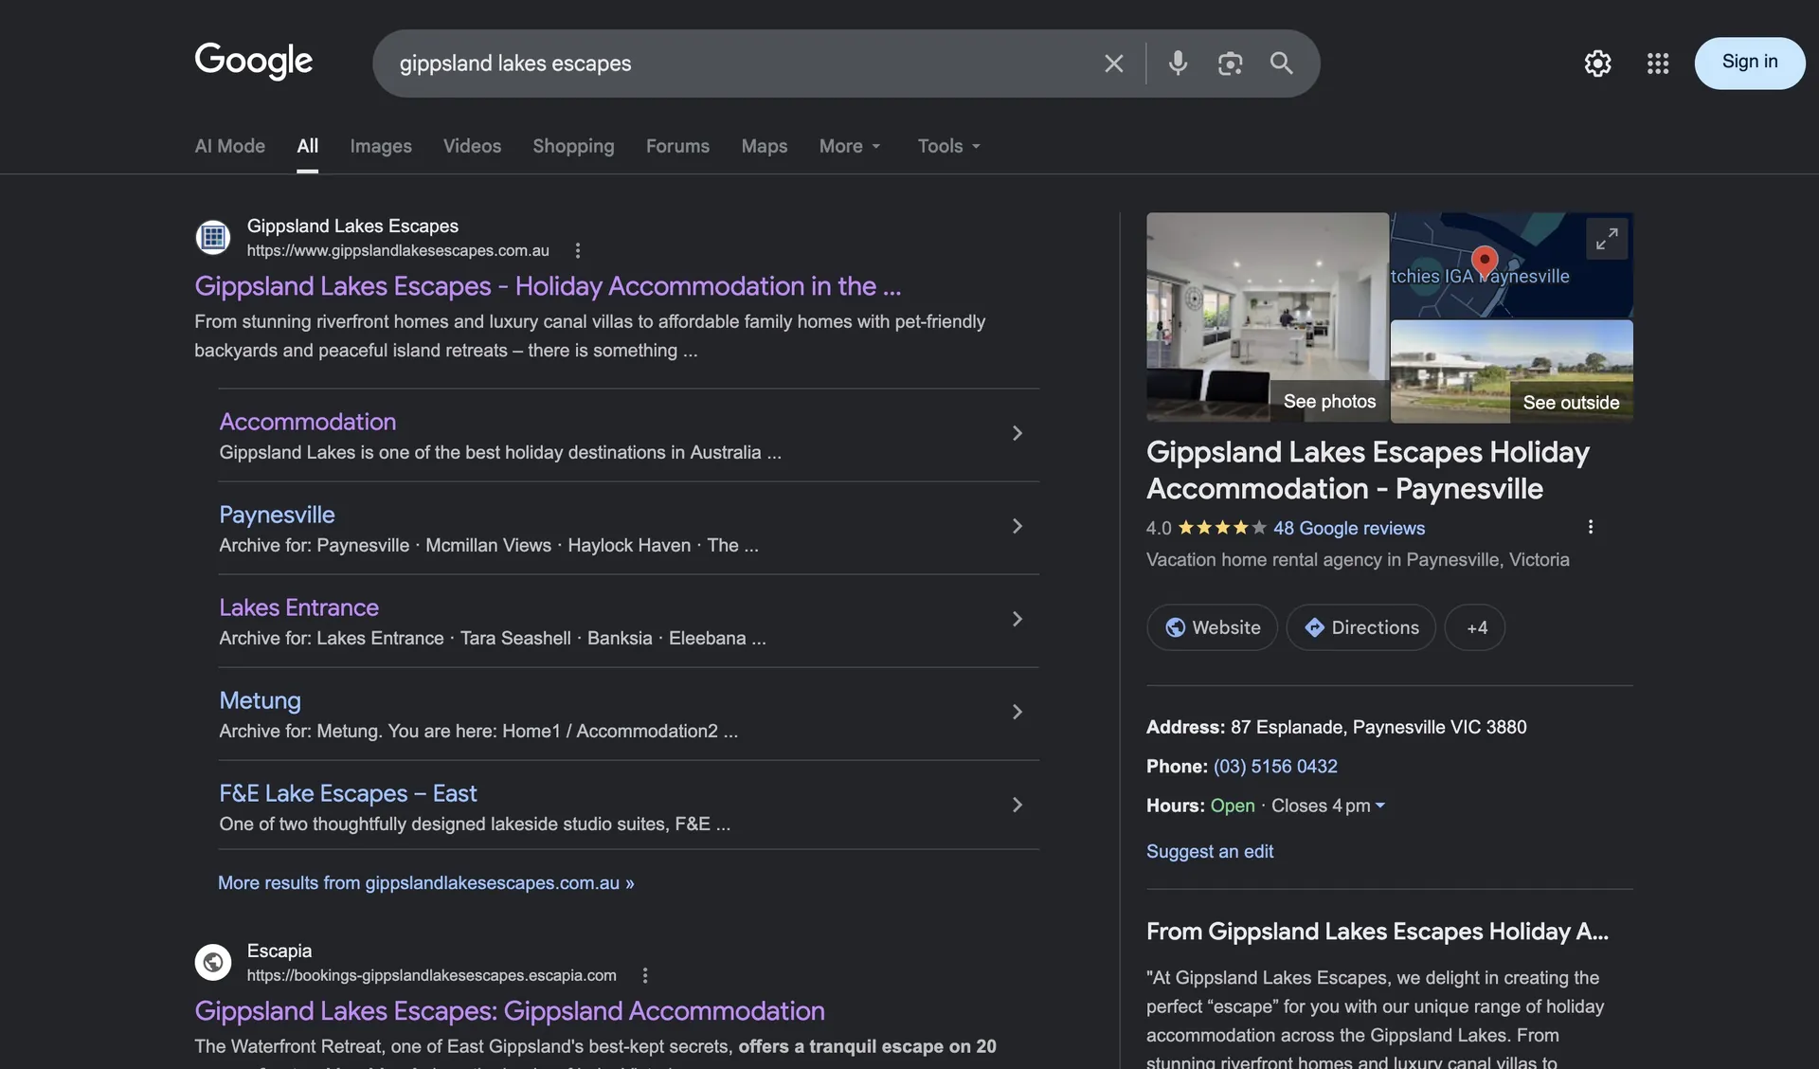Screen dimensions: 1819x1069
Task: Clear the search box with the X icon
Action: (1113, 63)
